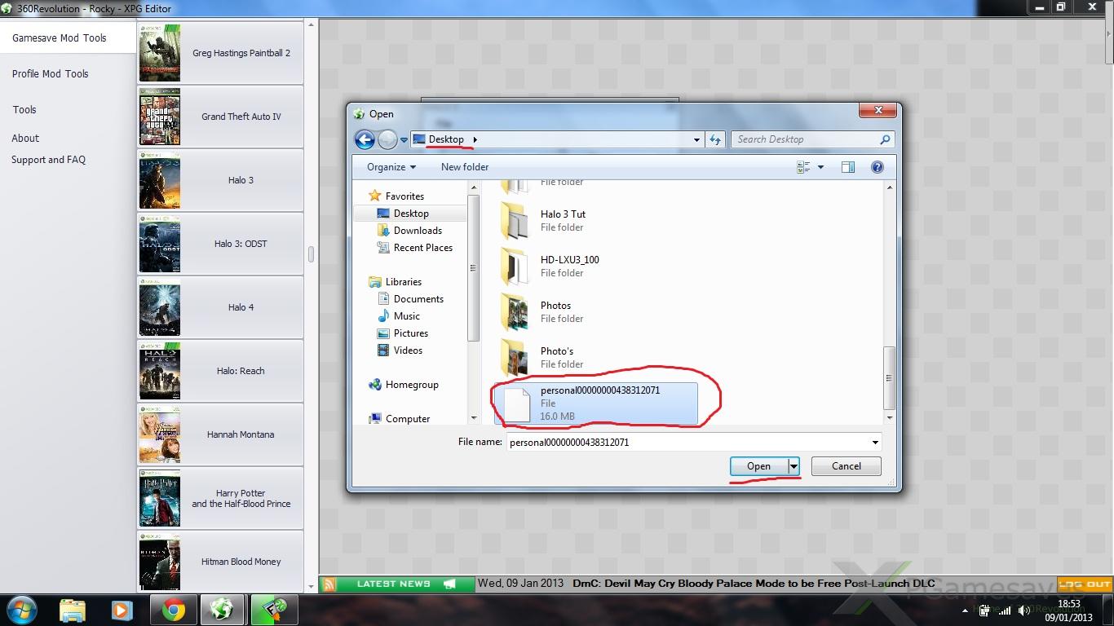Expand the File name combo box arrow
Image resolution: width=1114 pixels, height=626 pixels.
point(875,443)
